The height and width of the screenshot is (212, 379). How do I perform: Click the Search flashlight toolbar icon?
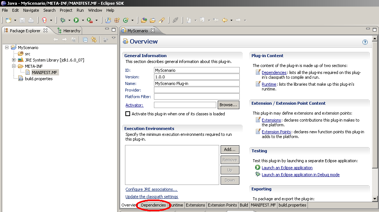pyautogui.click(x=162, y=20)
